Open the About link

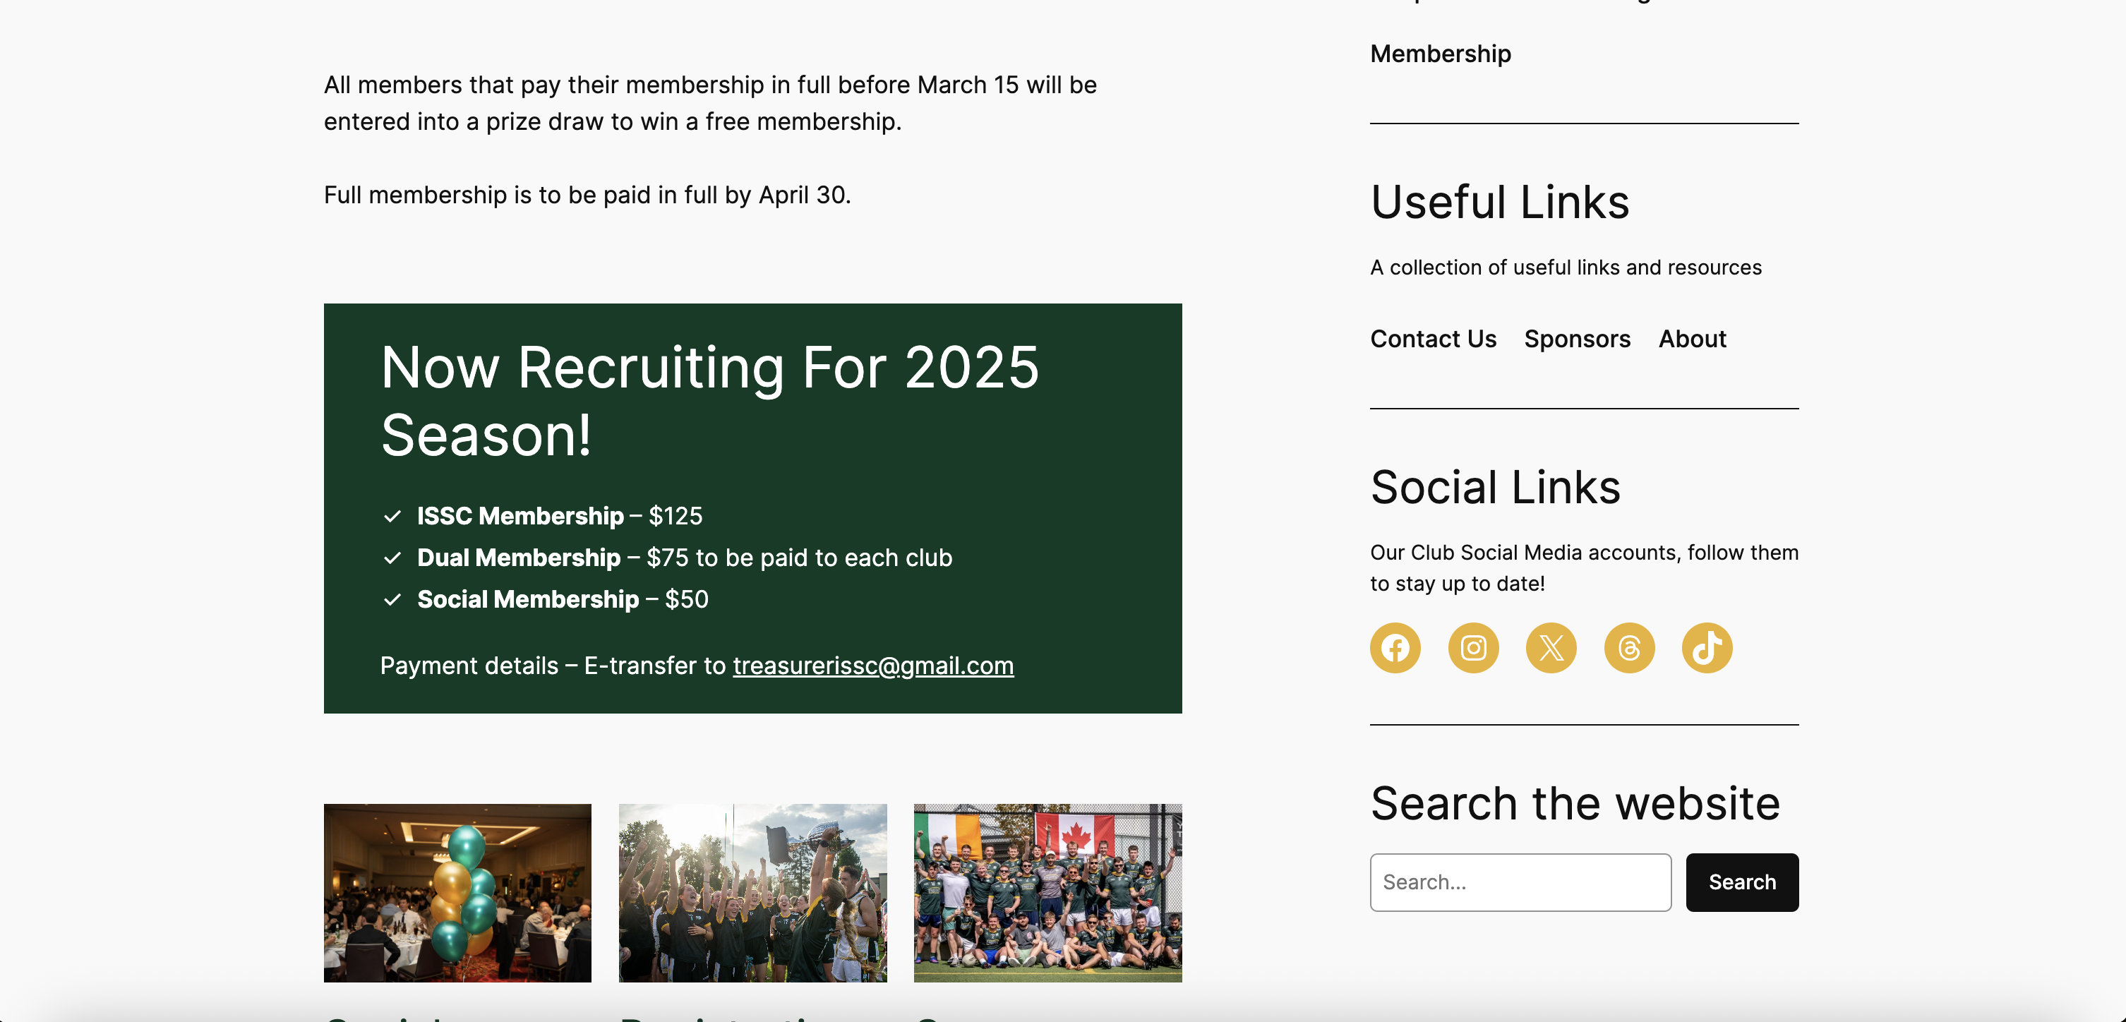click(1692, 339)
